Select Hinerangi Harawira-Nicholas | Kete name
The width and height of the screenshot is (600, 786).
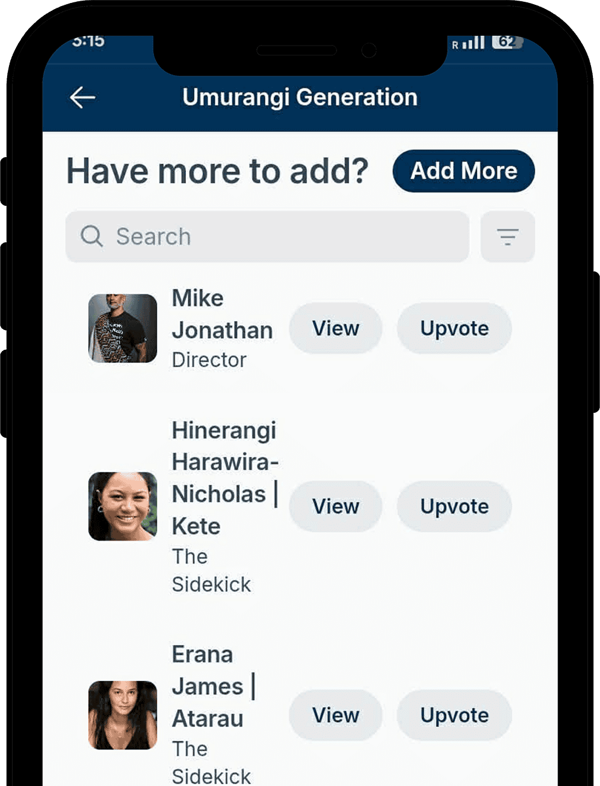pos(225,478)
